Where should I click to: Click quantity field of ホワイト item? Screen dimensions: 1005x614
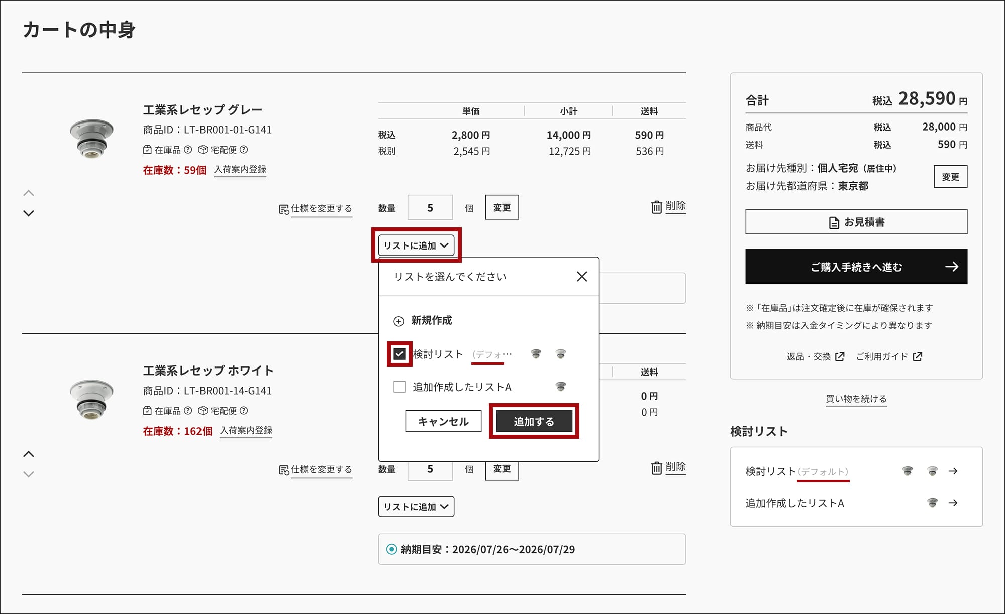430,470
